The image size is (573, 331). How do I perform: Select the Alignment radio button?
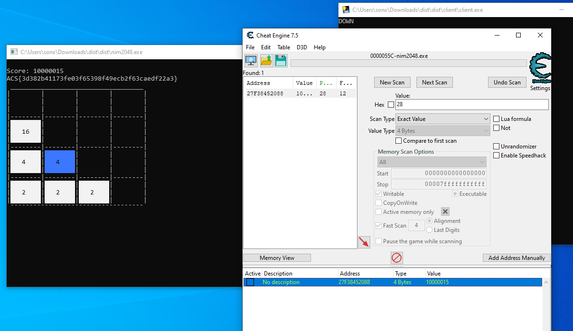[430, 221]
